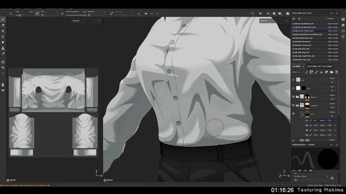The width and height of the screenshot is (346, 194).
Task: Click the export icon in left toolbar
Action: click(x=3, y=62)
